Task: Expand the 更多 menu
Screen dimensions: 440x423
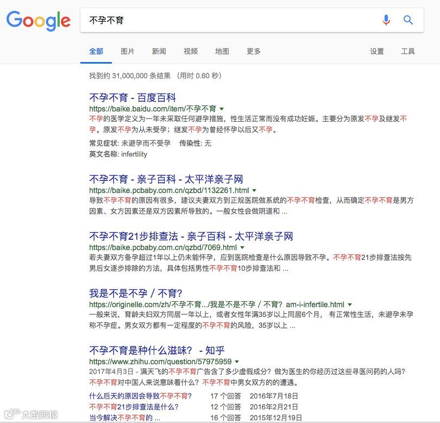Action: pyautogui.click(x=253, y=52)
